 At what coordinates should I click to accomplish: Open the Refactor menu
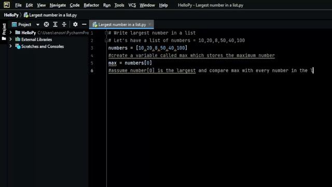[x=91, y=5]
